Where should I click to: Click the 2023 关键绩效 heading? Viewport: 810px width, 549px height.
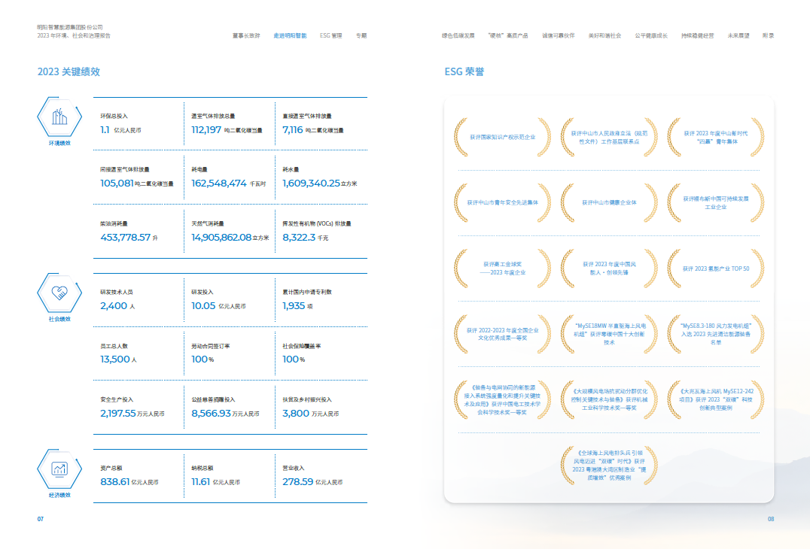[69, 71]
